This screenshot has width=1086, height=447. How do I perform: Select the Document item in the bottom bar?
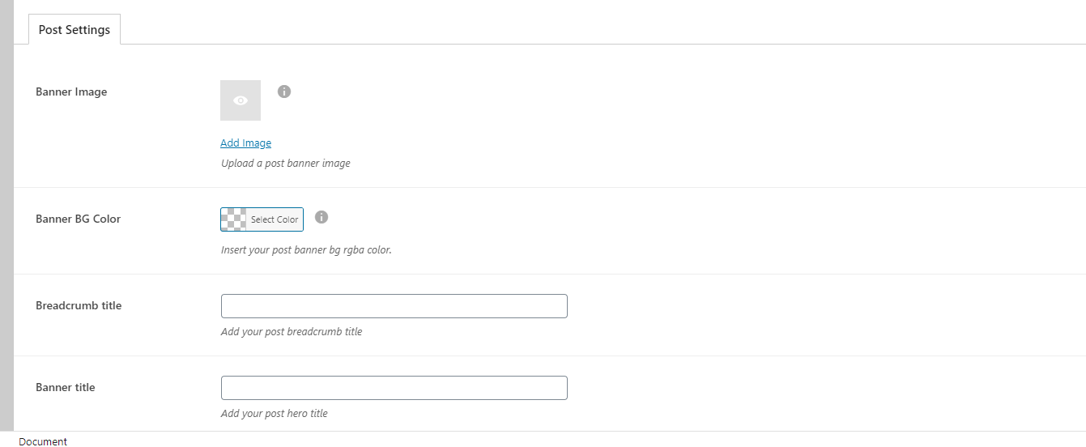(x=43, y=441)
